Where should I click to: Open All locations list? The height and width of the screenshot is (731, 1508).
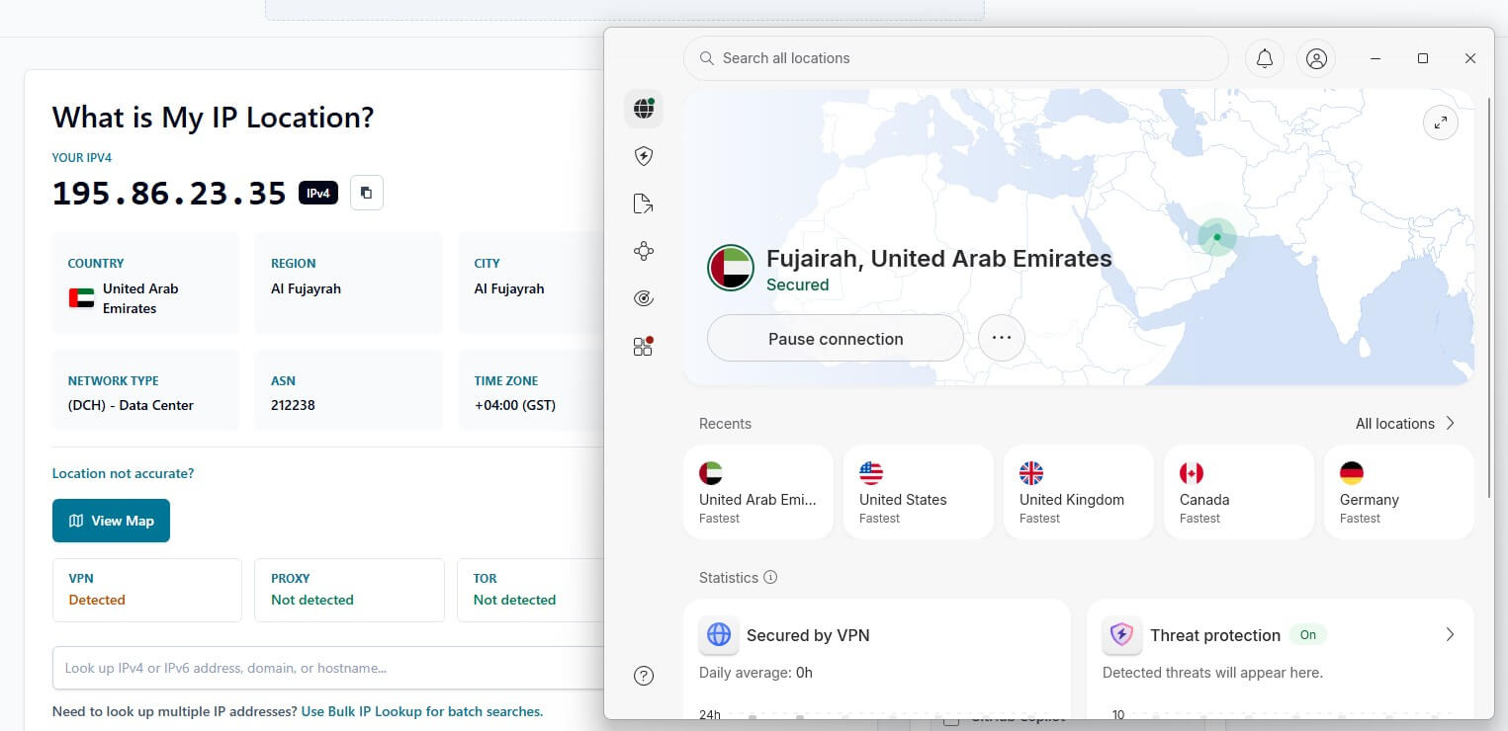point(1405,424)
